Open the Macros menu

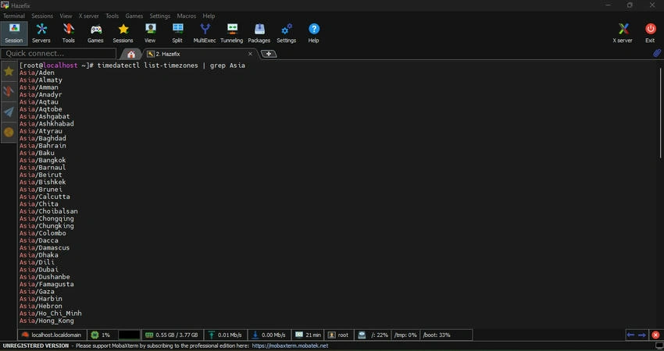187,16
